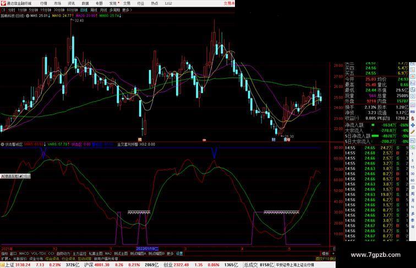
Task: Open the 发现 menu
Action: click(113, 3)
